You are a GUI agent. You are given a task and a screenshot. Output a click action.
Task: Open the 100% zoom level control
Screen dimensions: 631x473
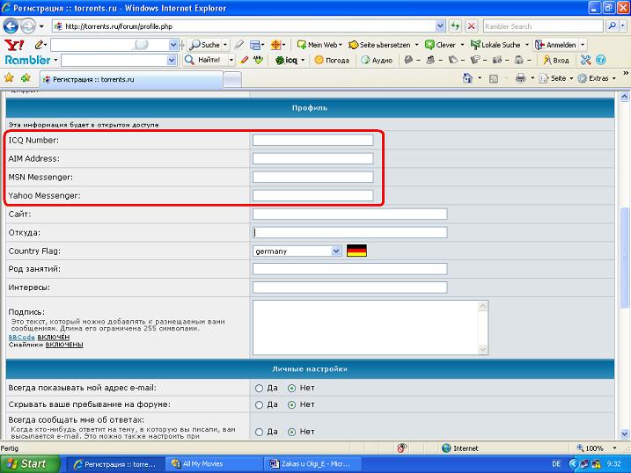click(596, 448)
